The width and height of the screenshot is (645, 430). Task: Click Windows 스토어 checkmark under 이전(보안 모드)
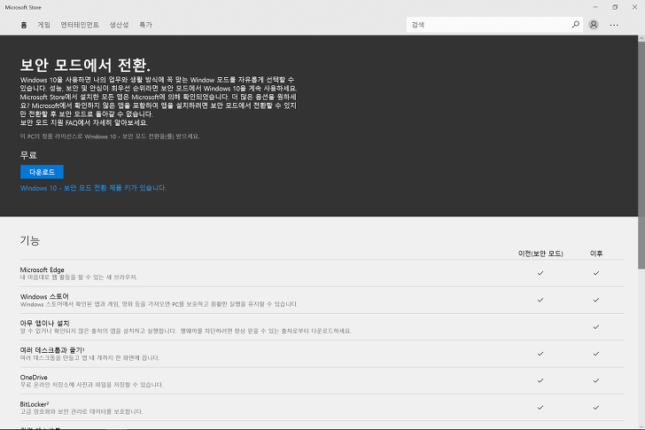[x=540, y=300]
